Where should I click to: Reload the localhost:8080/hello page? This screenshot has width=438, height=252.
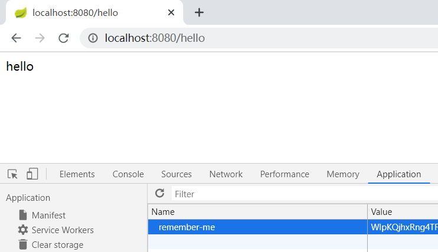click(x=64, y=38)
